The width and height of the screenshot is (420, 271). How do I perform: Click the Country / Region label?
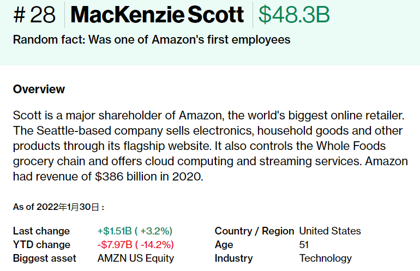coord(254,231)
